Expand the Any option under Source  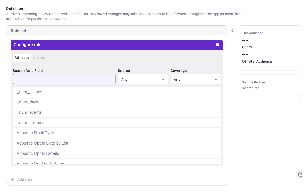[143, 80]
